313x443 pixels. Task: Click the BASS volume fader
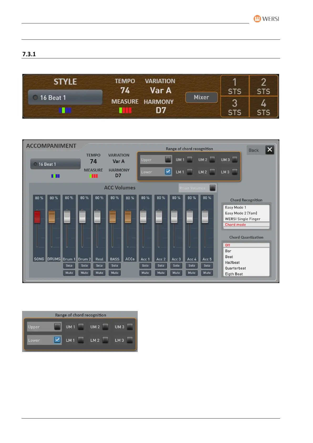pos(112,217)
